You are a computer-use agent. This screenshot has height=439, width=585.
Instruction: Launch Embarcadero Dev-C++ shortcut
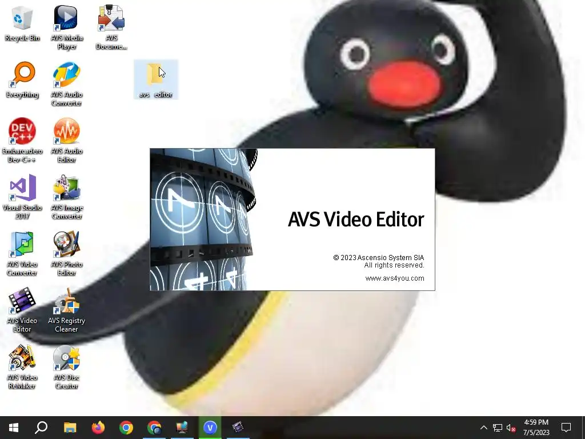point(22,141)
